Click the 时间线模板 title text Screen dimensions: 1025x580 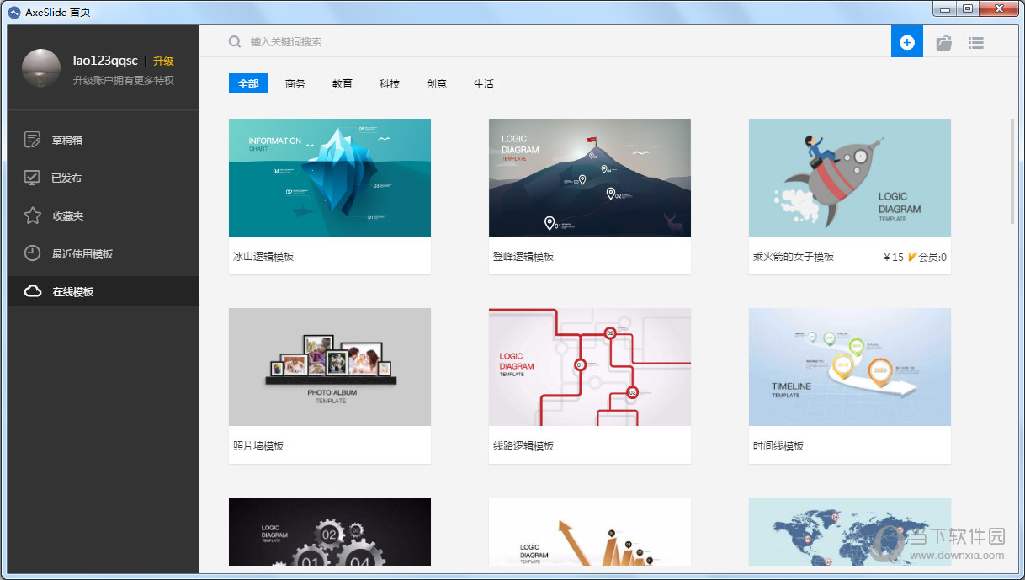778,446
